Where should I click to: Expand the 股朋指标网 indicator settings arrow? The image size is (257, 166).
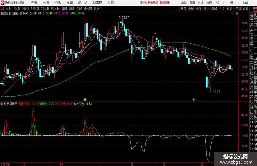pyautogui.click(x=2, y=104)
